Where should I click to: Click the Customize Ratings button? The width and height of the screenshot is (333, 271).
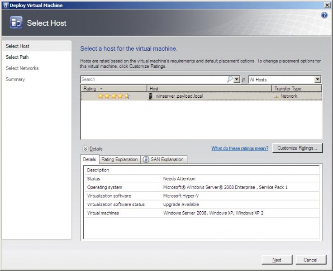coord(297,148)
